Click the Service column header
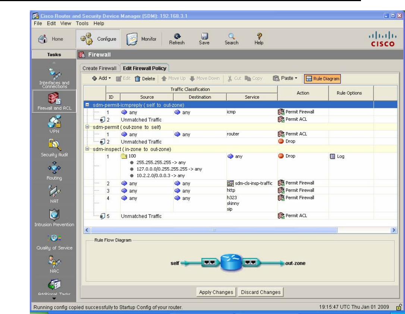Screen dimensions: 405x314 [x=252, y=97]
